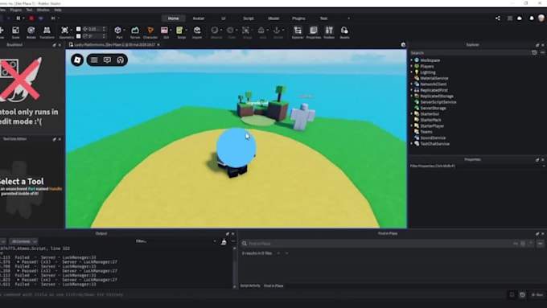Screen dimensions: 547x308
Task: Click the Explorer search history icon
Action: 534,52
